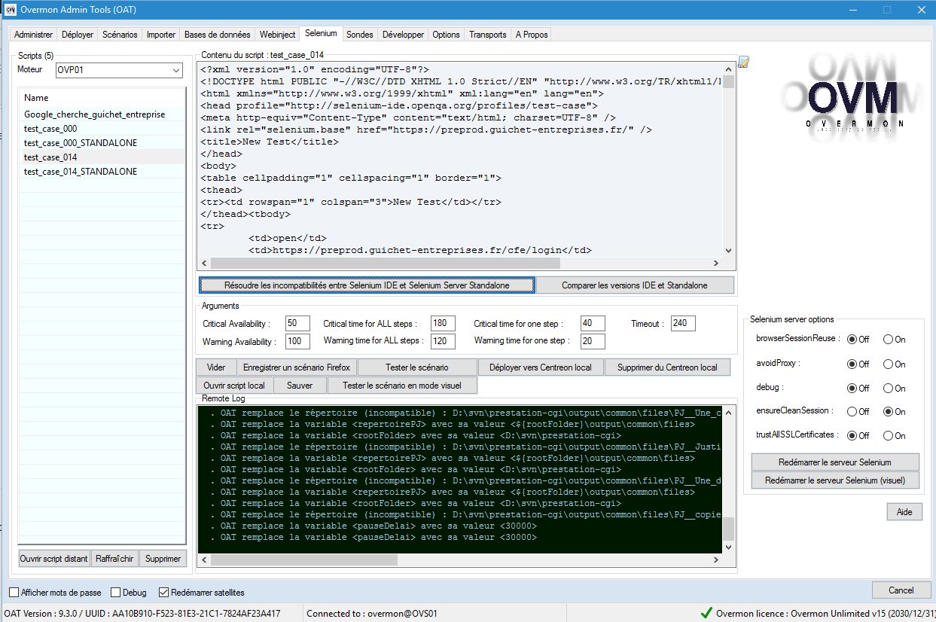Image resolution: width=936 pixels, height=622 pixels.
Task: Enable Afficher mots de passe checkbox
Action: 14,593
